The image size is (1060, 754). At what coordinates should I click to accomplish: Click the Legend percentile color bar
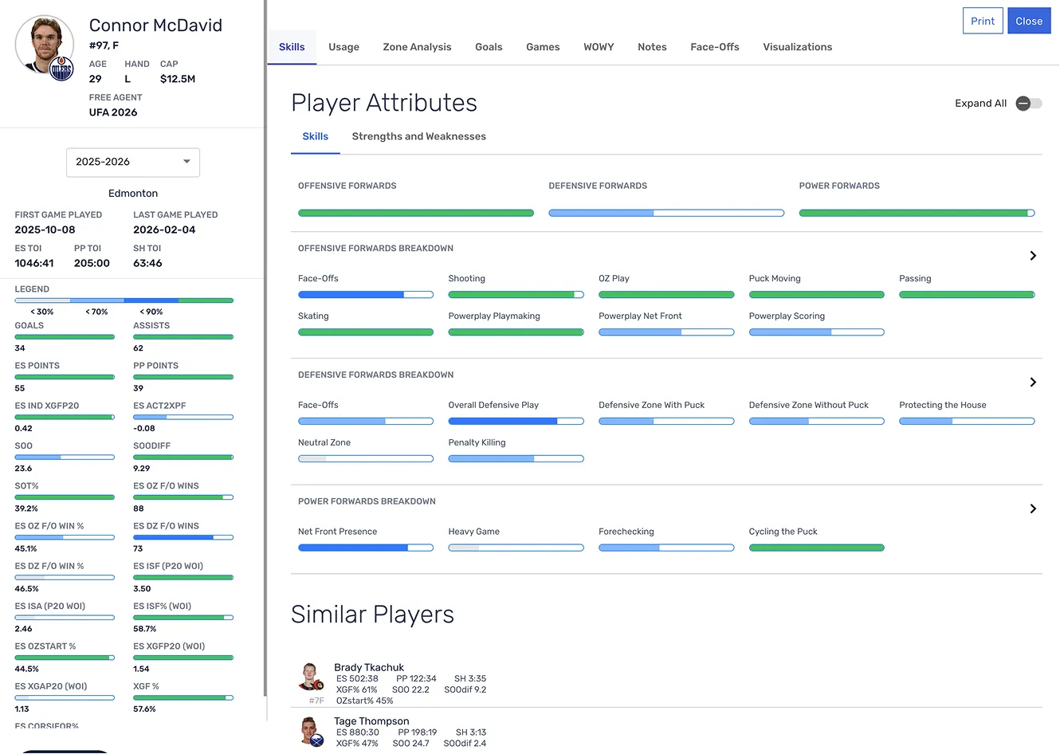(x=124, y=300)
